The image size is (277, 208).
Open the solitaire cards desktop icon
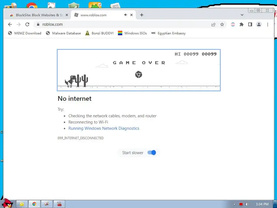click(52, 5)
